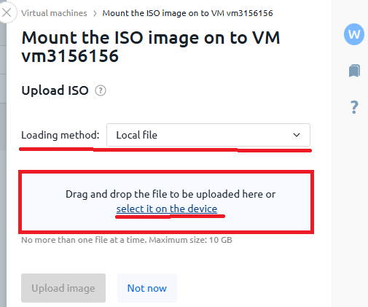Click the Upload image button
This screenshot has height=307, width=368.
pos(63,288)
